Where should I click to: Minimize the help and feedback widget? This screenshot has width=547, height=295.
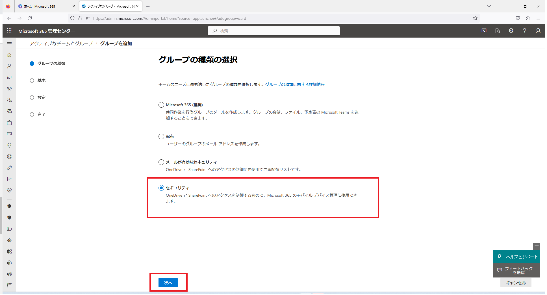(537, 246)
